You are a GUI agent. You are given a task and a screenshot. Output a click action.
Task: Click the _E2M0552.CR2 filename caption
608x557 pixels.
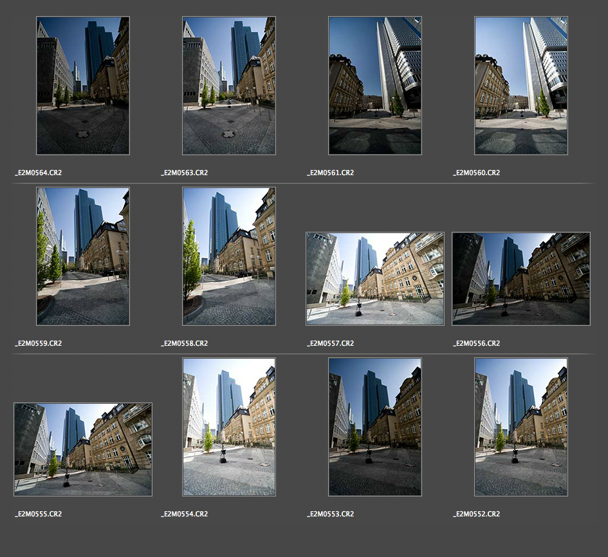click(x=477, y=514)
